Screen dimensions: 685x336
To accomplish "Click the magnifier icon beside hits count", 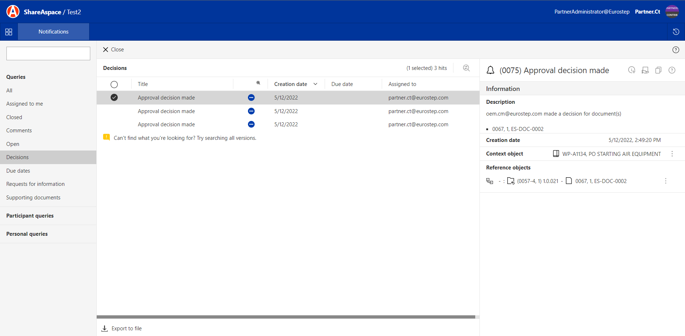I will click(x=466, y=68).
